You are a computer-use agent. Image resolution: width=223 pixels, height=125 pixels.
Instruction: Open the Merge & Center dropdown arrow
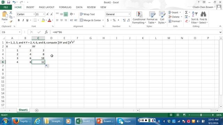103,20
